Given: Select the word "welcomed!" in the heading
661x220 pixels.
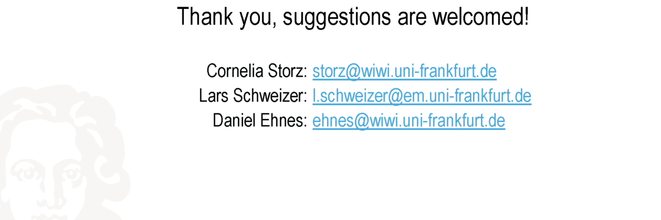Looking at the screenshot, I should coord(481,18).
